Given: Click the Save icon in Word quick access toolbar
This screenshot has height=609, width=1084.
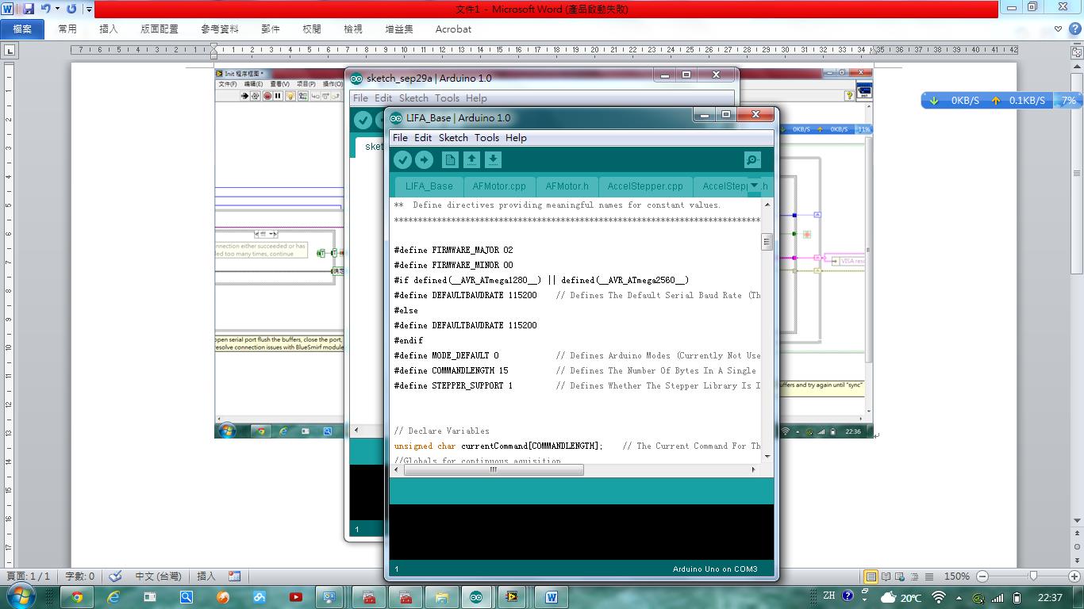Looking at the screenshot, I should coord(29,9).
